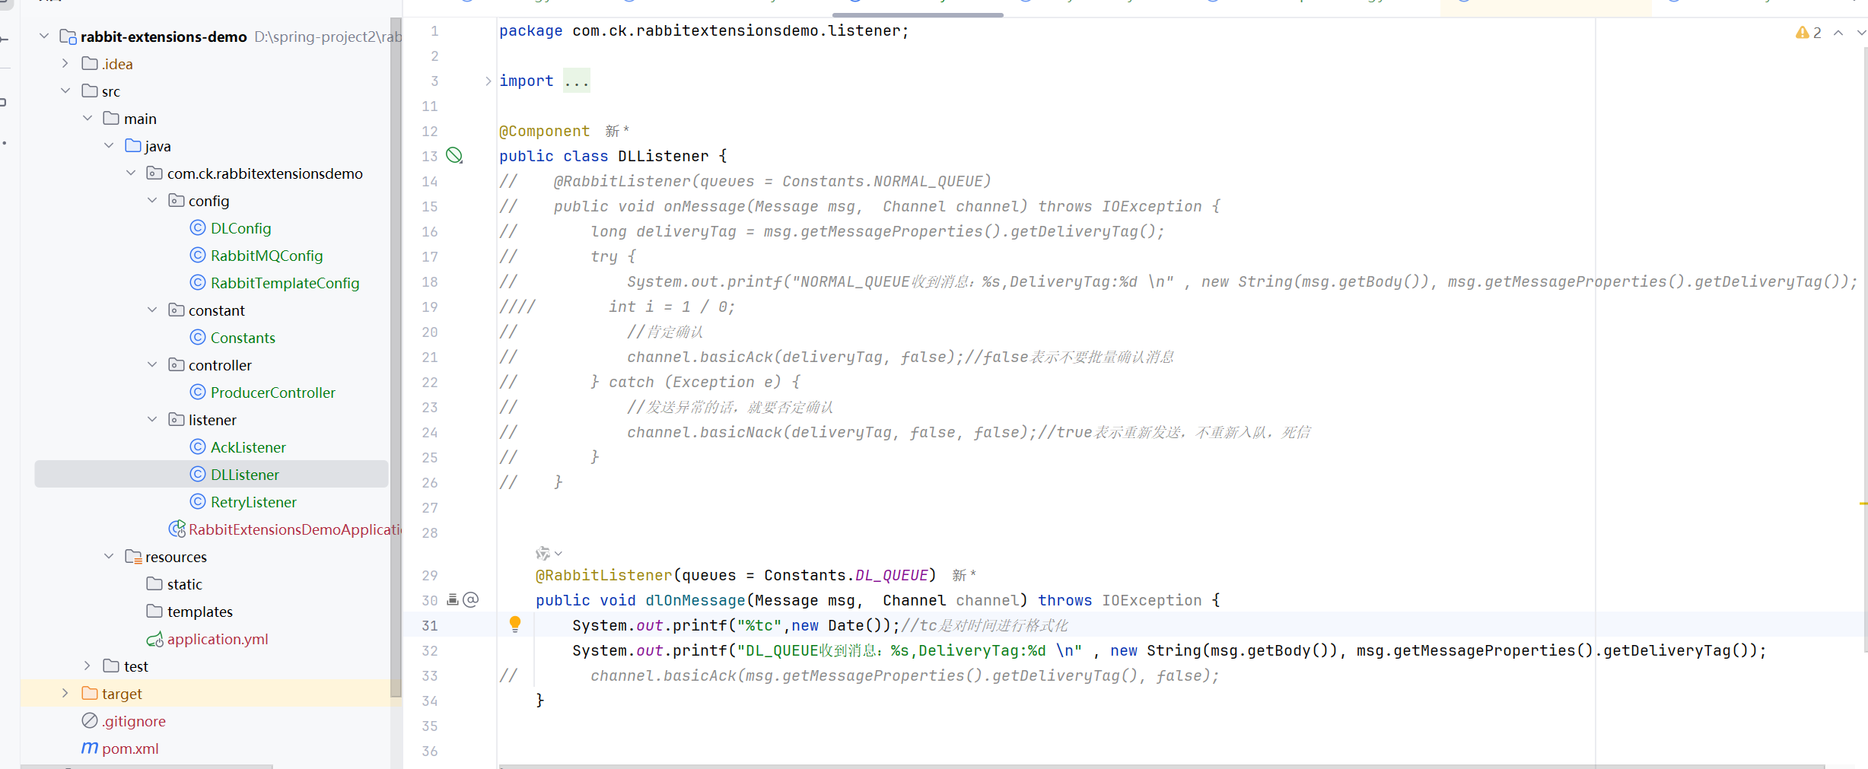
Task: Click the application.yml Spring config icon
Action: coord(154,639)
